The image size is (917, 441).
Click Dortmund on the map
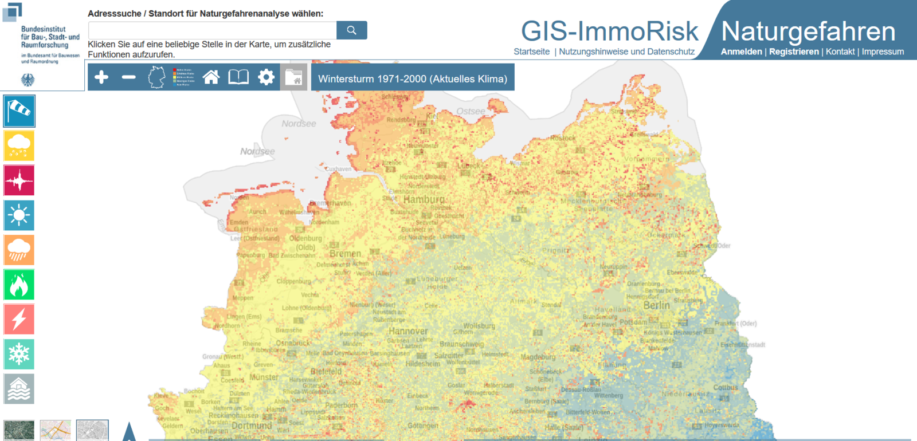pyautogui.click(x=252, y=426)
